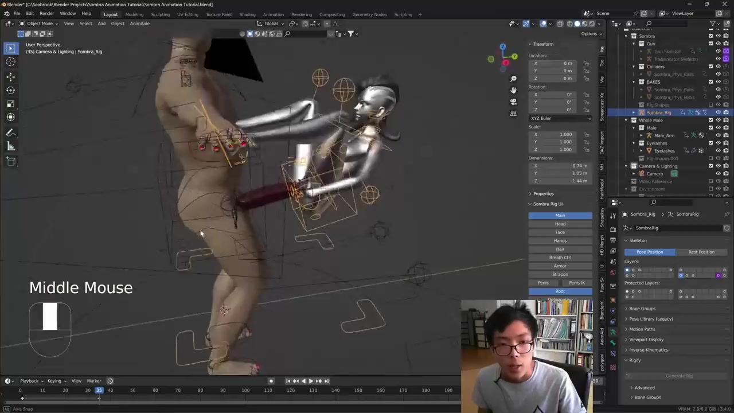Open the XYZ Euler rotation mode dropdown
The width and height of the screenshot is (734, 413).
[x=560, y=118]
